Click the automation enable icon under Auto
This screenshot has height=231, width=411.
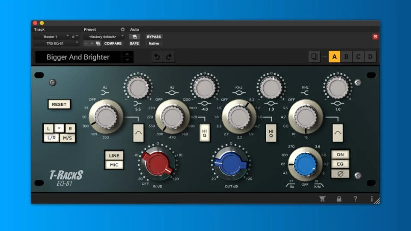point(134,37)
